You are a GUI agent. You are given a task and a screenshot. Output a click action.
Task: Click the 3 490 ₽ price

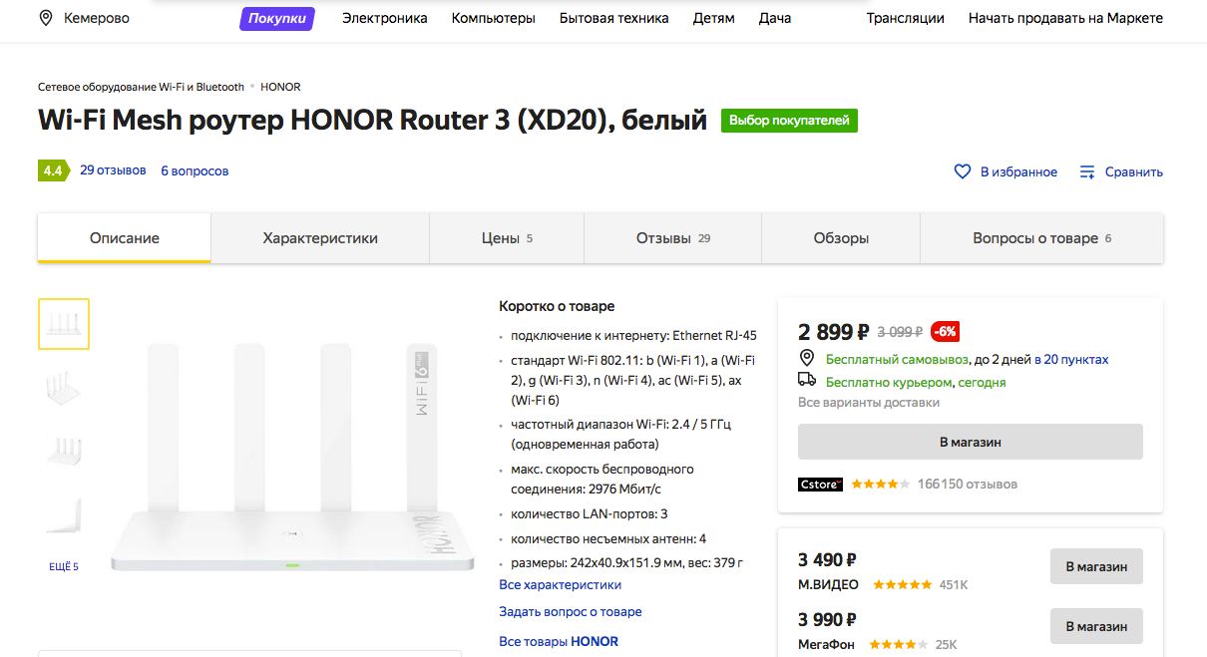pos(828,560)
